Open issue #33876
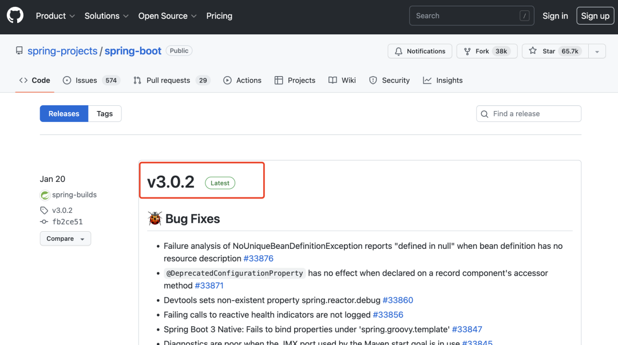The image size is (618, 345). point(259,258)
